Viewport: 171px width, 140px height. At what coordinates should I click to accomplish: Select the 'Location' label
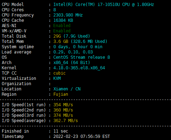[12, 89]
